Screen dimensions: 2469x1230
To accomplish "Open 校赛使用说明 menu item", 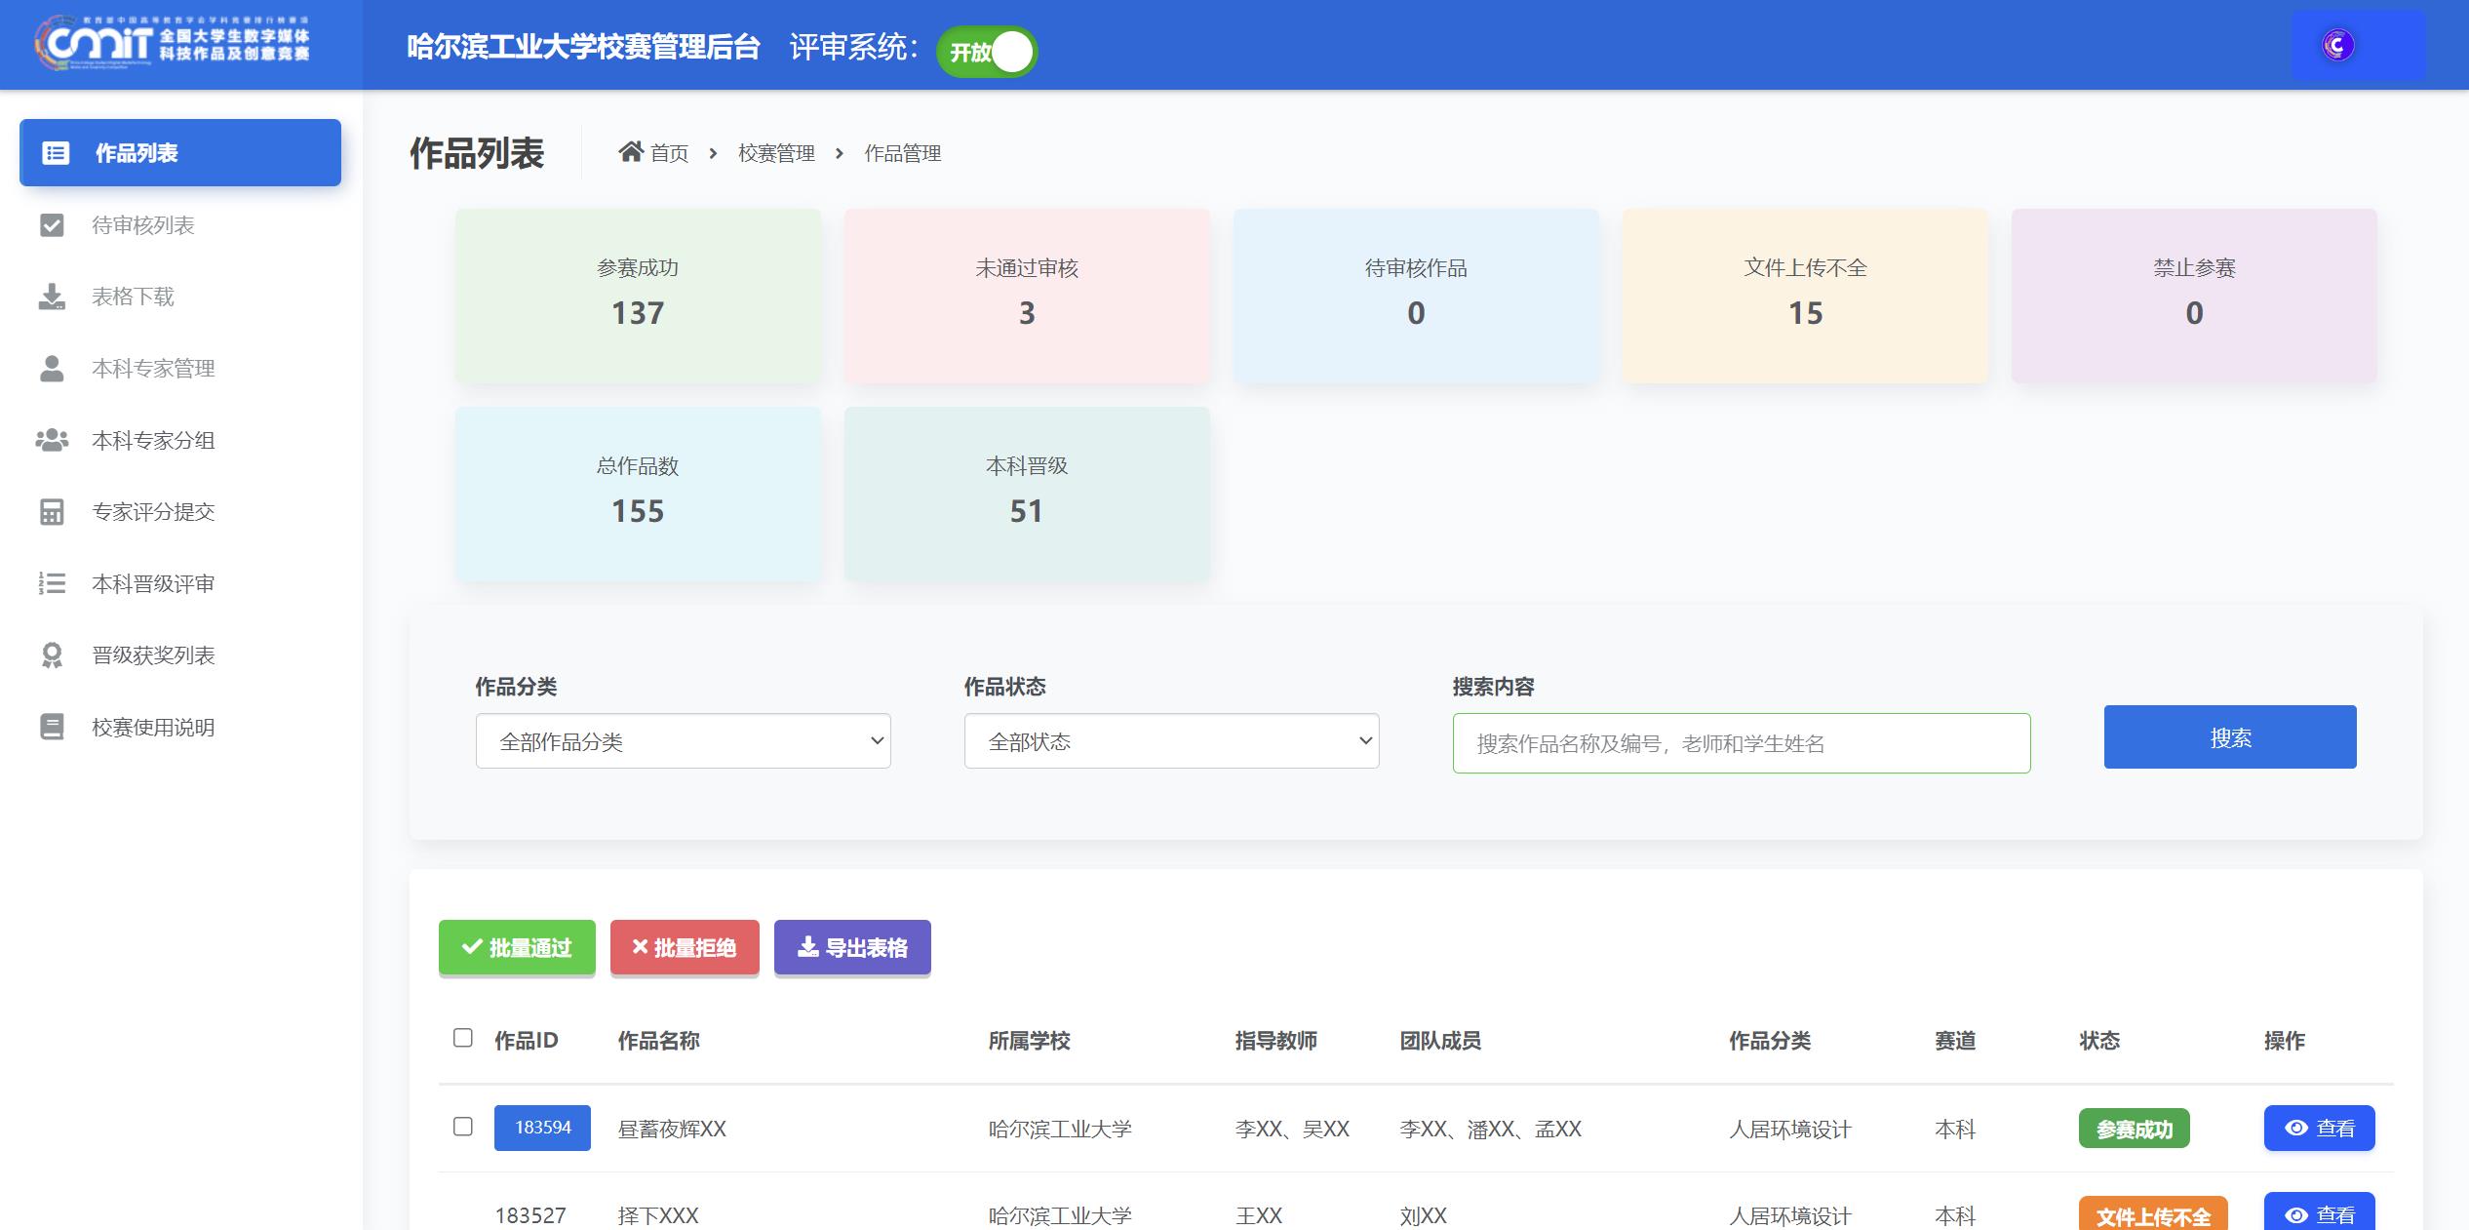I will (180, 727).
